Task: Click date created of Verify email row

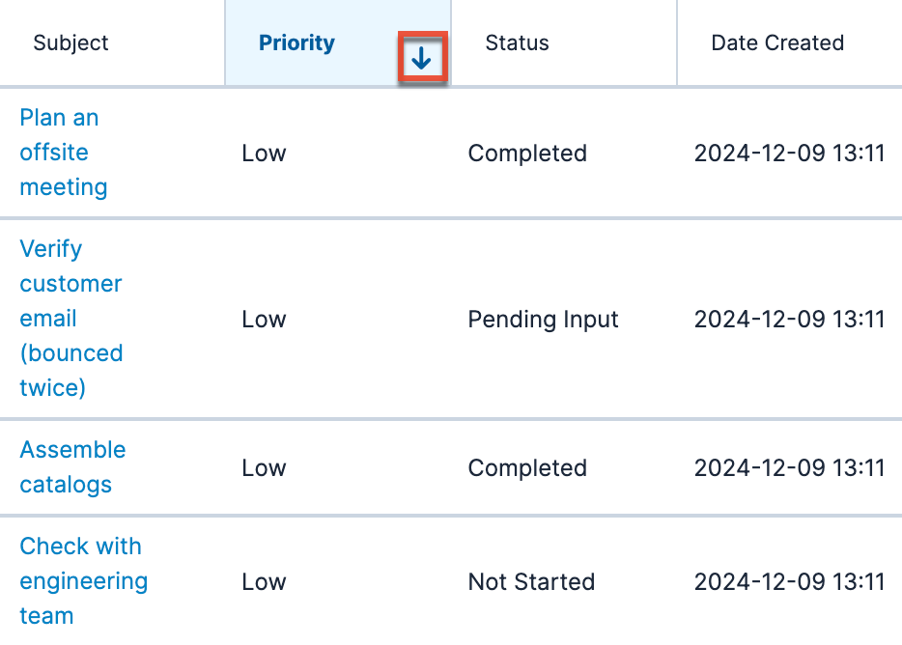Action: (x=789, y=320)
